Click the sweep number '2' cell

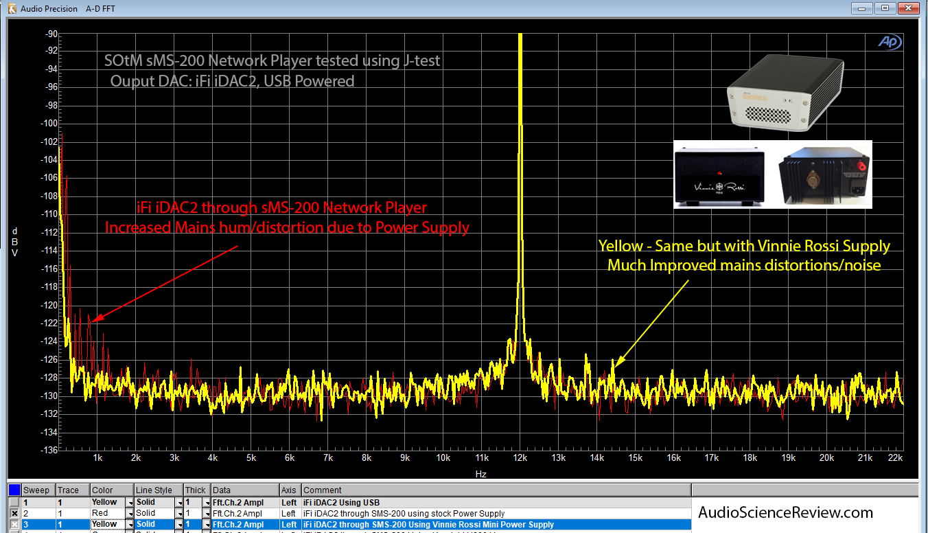pyautogui.click(x=38, y=513)
